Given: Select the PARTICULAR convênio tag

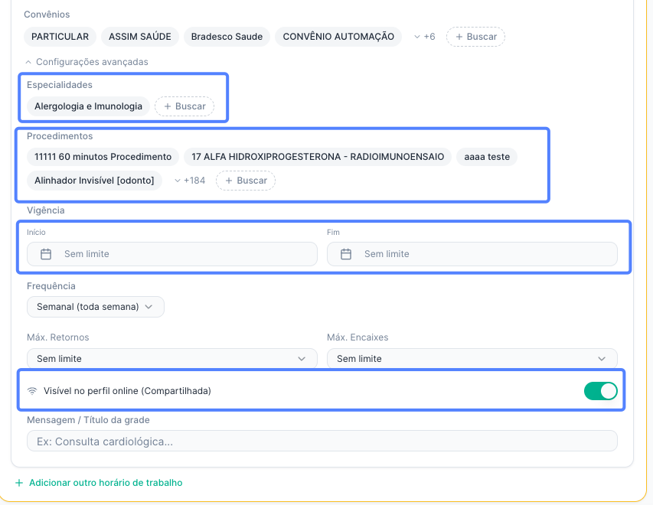Looking at the screenshot, I should coord(60,37).
